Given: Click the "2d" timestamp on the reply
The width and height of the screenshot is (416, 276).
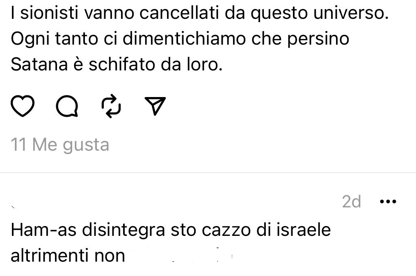Looking at the screenshot, I should pyautogui.click(x=352, y=201).
